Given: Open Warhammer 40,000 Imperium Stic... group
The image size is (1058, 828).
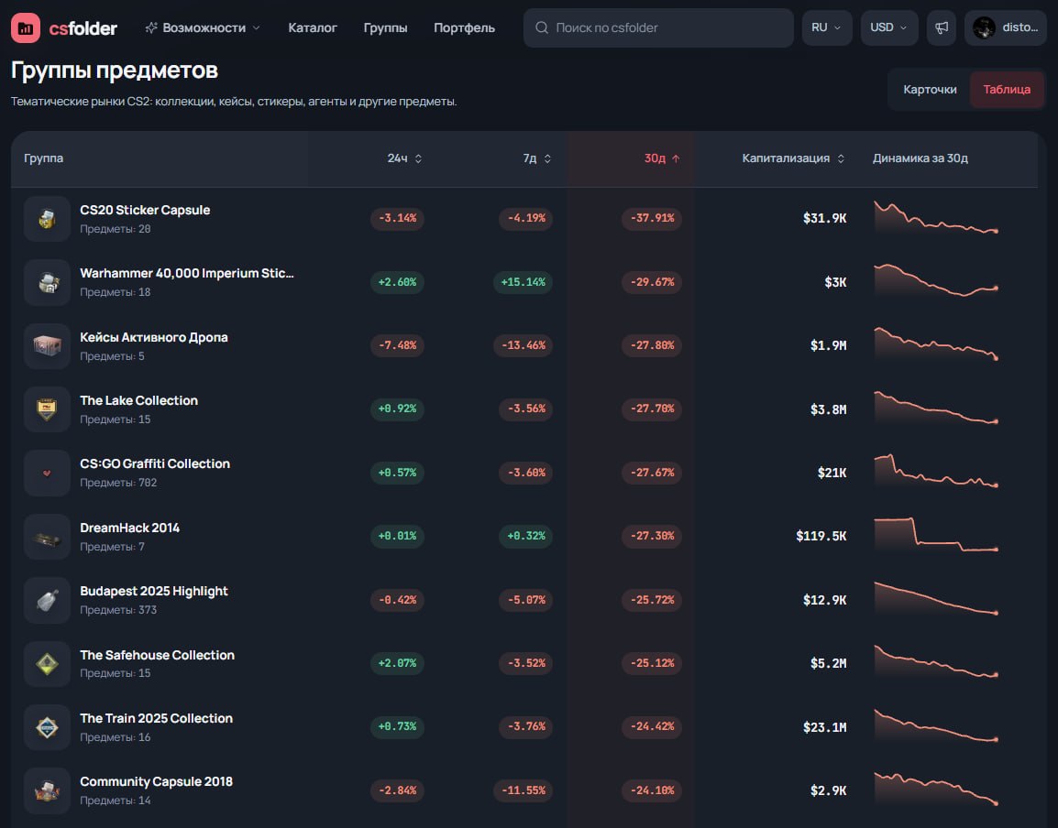Looking at the screenshot, I should coord(187,273).
